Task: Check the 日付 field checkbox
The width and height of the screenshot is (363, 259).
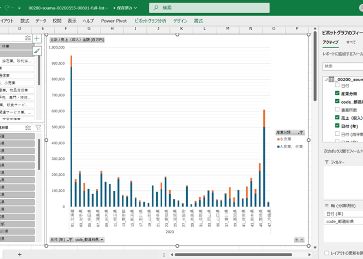Action: [337, 85]
